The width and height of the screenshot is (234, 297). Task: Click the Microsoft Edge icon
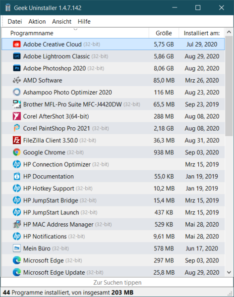click(x=17, y=260)
